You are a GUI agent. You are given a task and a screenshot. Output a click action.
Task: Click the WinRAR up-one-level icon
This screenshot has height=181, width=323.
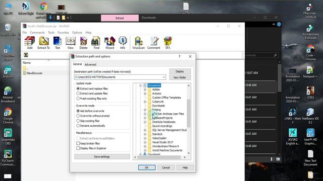click(26, 55)
